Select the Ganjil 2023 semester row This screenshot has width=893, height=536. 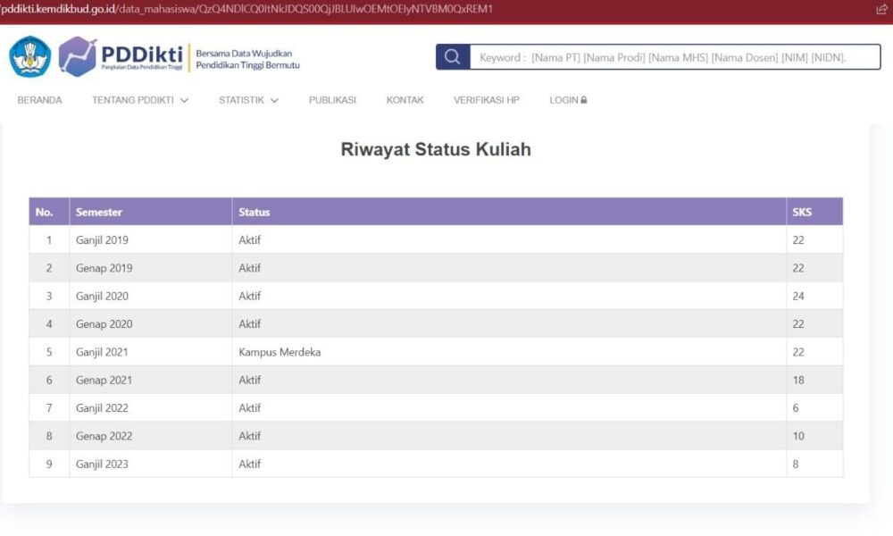102,464
